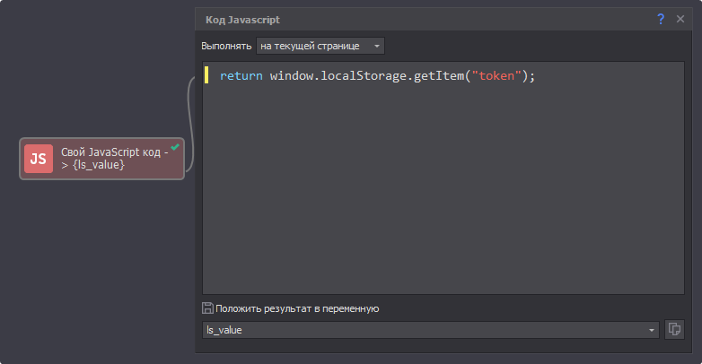Click the green checkmark on the node
702x364 pixels.
click(175, 147)
